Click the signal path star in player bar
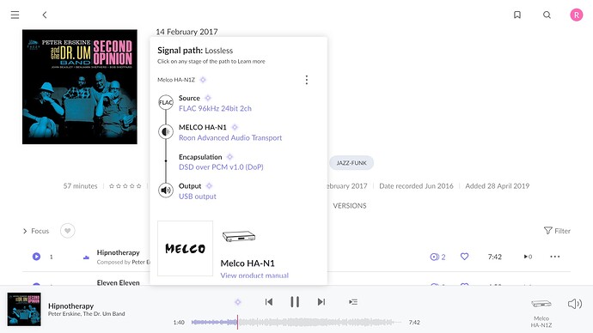The image size is (593, 333). [x=238, y=301]
